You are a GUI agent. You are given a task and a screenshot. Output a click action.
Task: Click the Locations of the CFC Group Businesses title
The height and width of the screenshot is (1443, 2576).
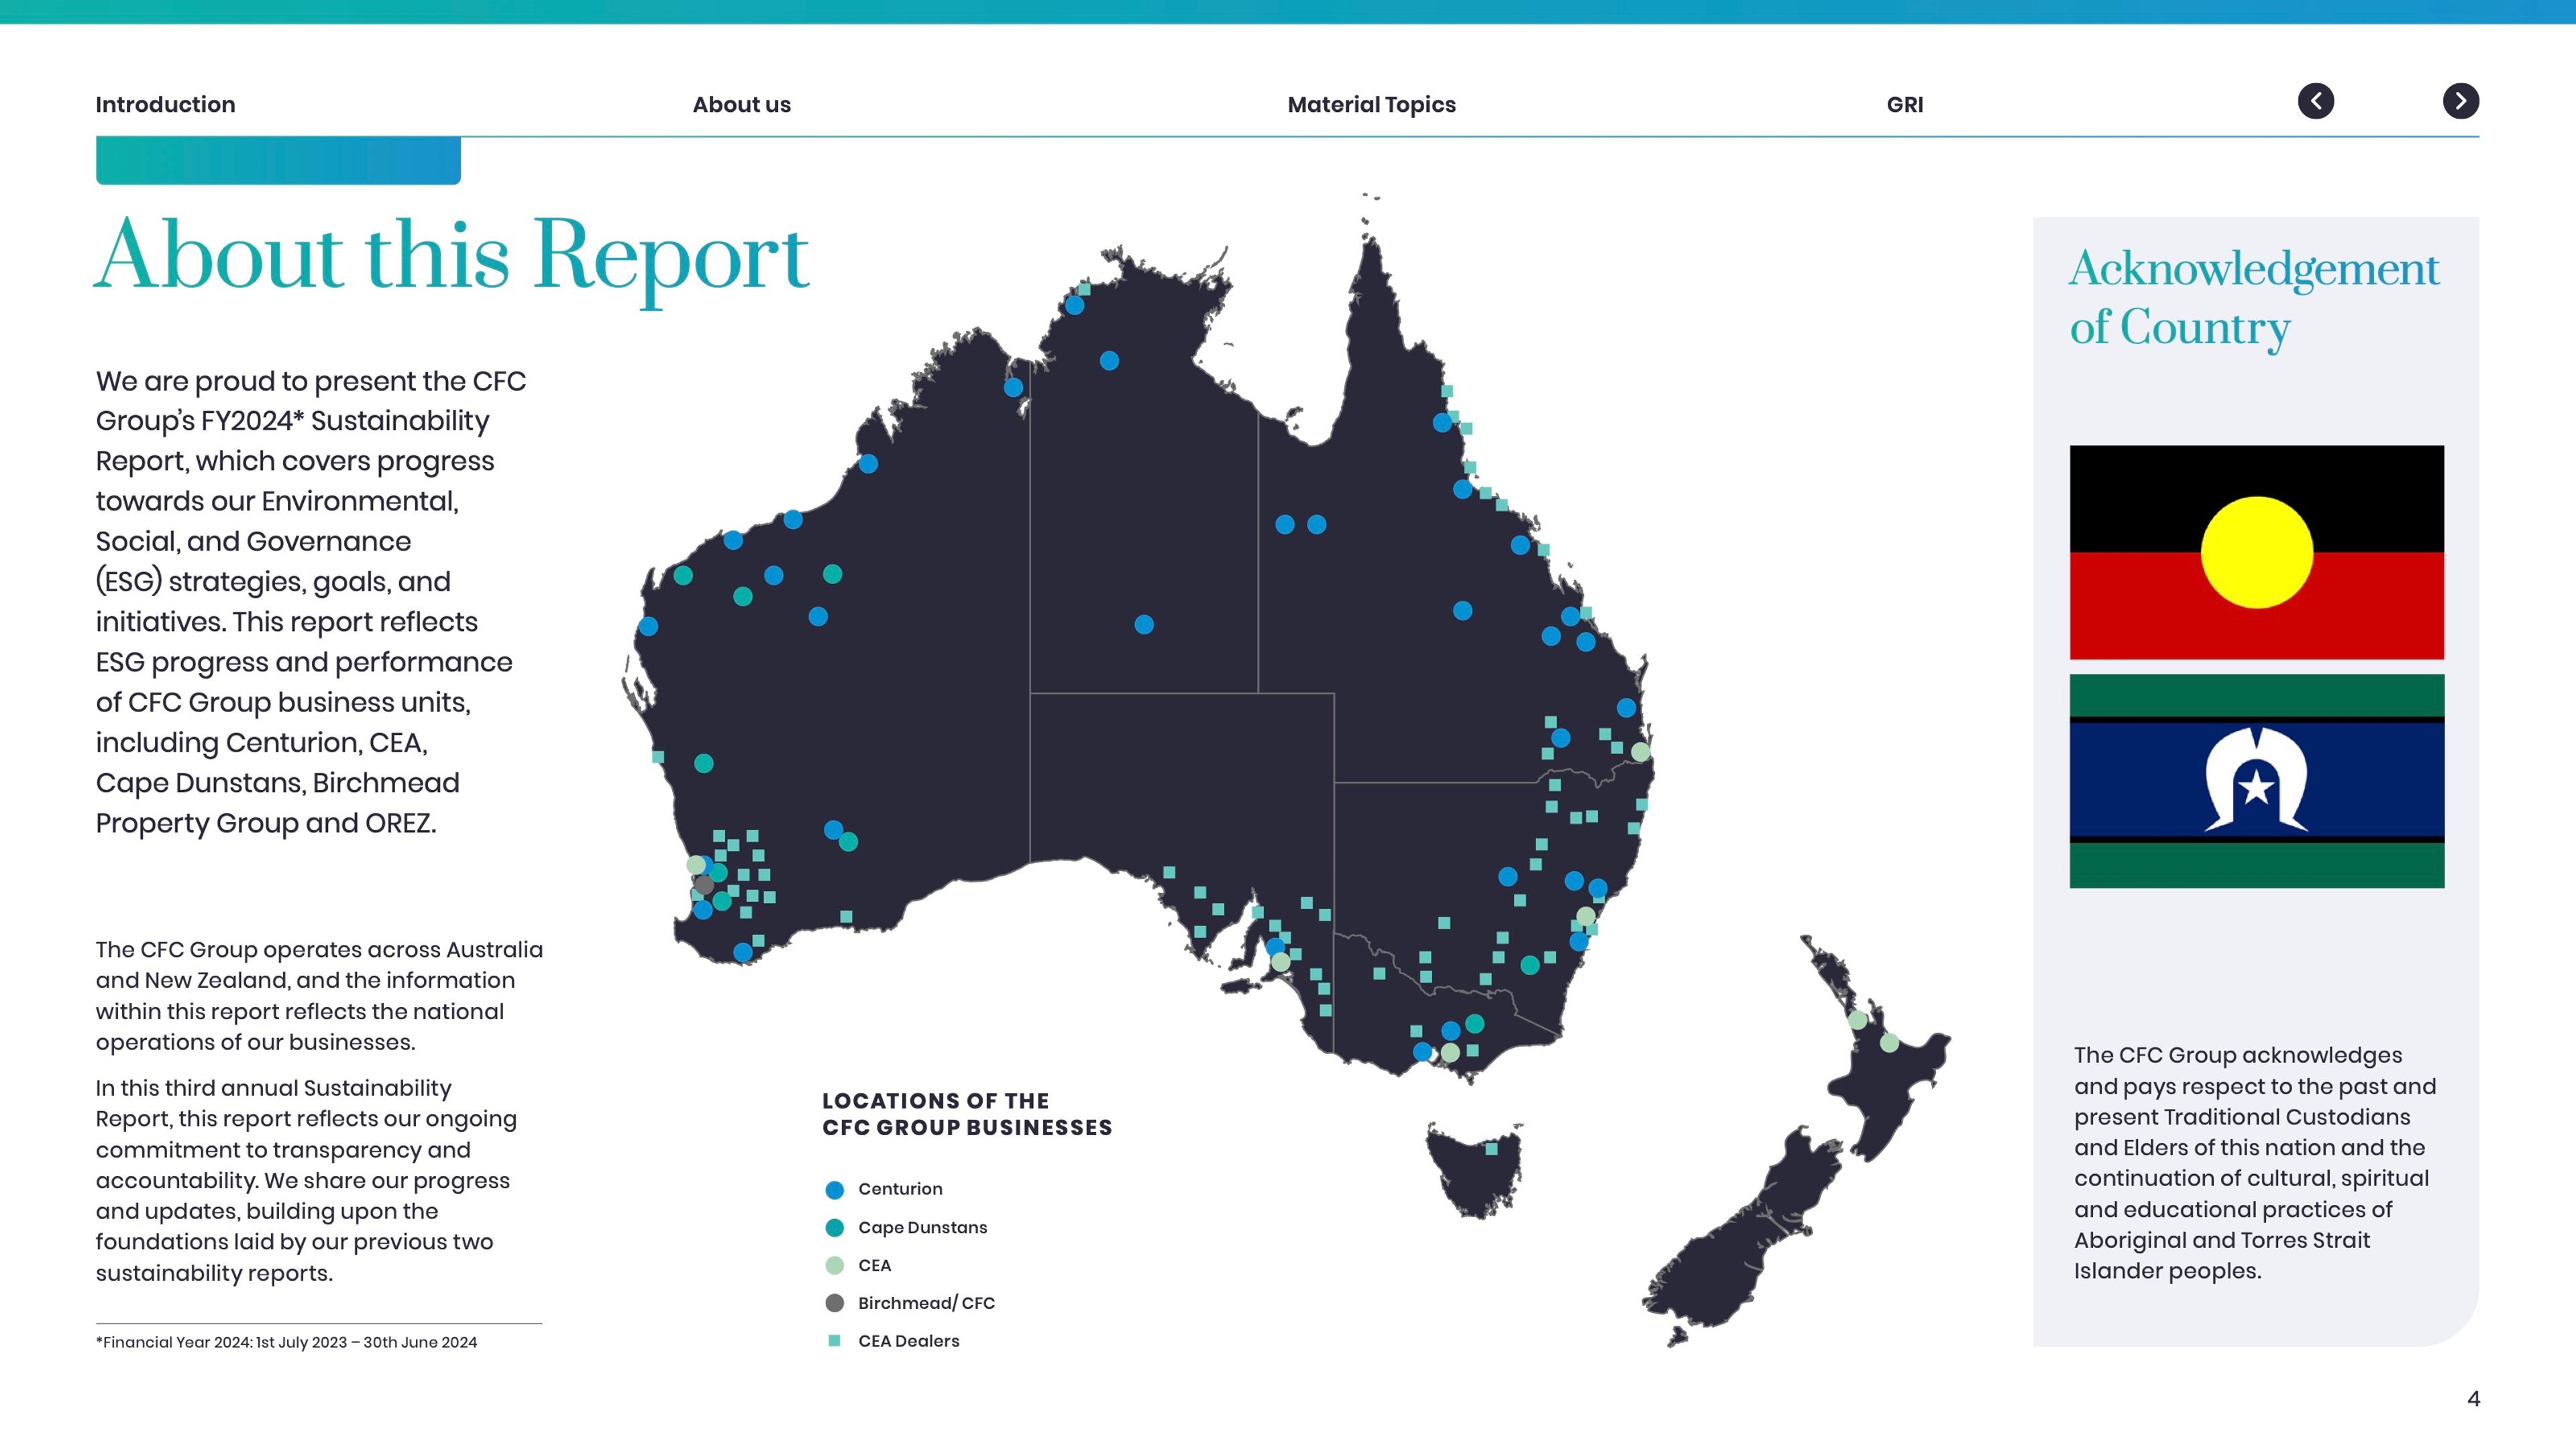[x=967, y=1114]
